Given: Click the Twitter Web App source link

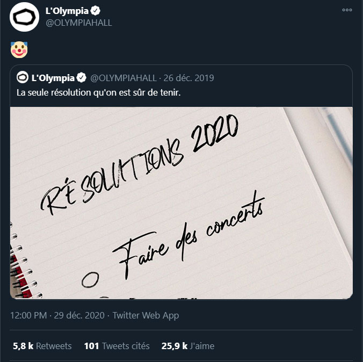Looking at the screenshot, I should pos(146,315).
